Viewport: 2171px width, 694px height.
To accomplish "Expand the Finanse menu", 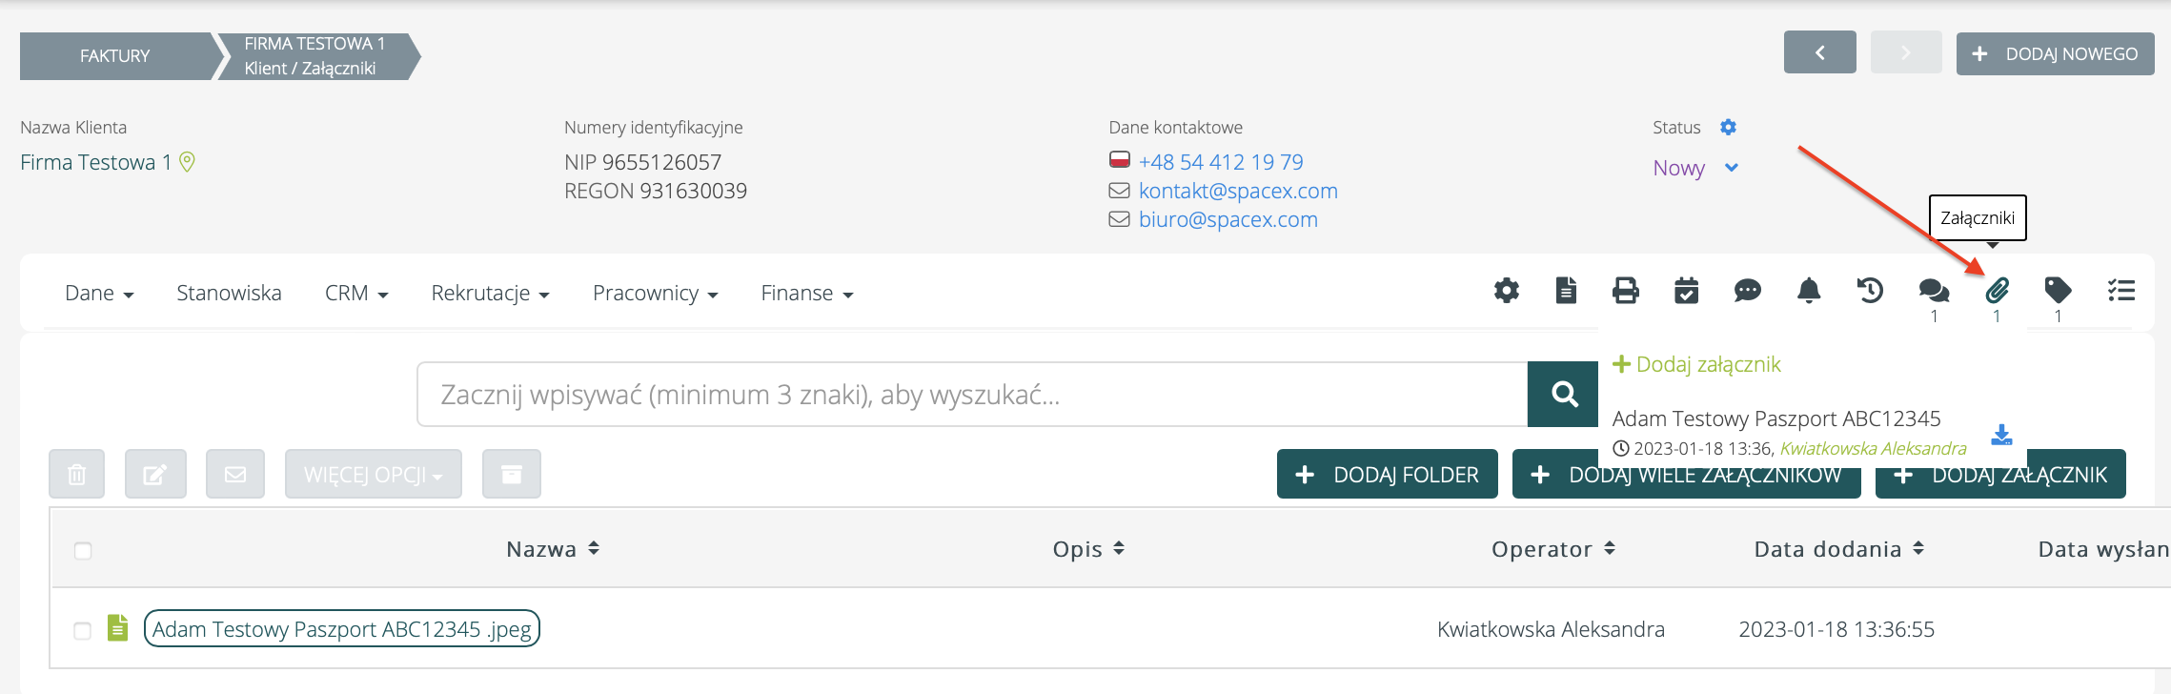I will pyautogui.click(x=806, y=294).
